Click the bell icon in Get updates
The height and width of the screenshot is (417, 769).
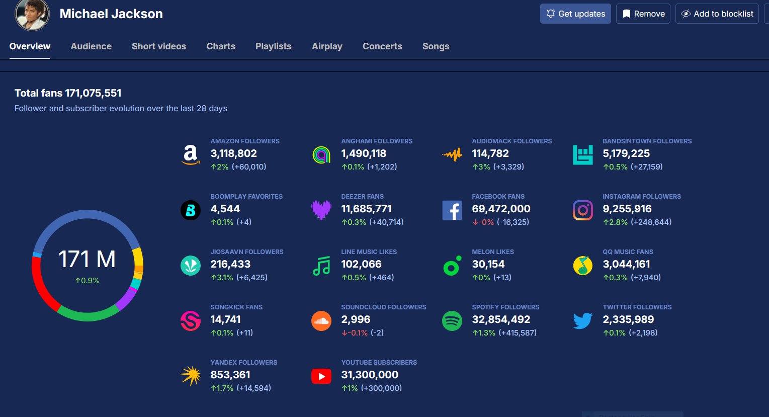(x=551, y=14)
